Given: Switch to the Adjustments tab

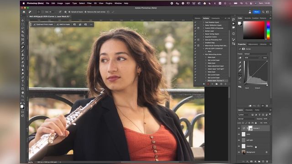Looking at the screenshot, I should point(253,44).
